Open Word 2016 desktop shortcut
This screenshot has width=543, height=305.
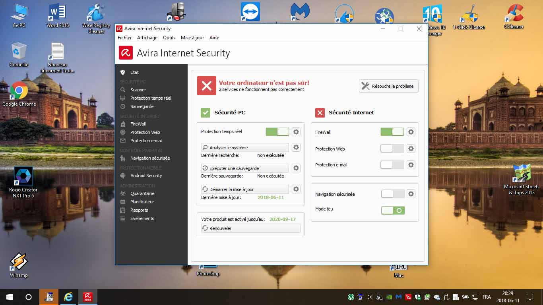click(58, 16)
